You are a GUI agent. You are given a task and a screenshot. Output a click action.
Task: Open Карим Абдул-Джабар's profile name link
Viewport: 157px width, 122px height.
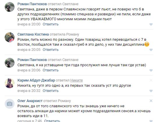click(x=36, y=80)
